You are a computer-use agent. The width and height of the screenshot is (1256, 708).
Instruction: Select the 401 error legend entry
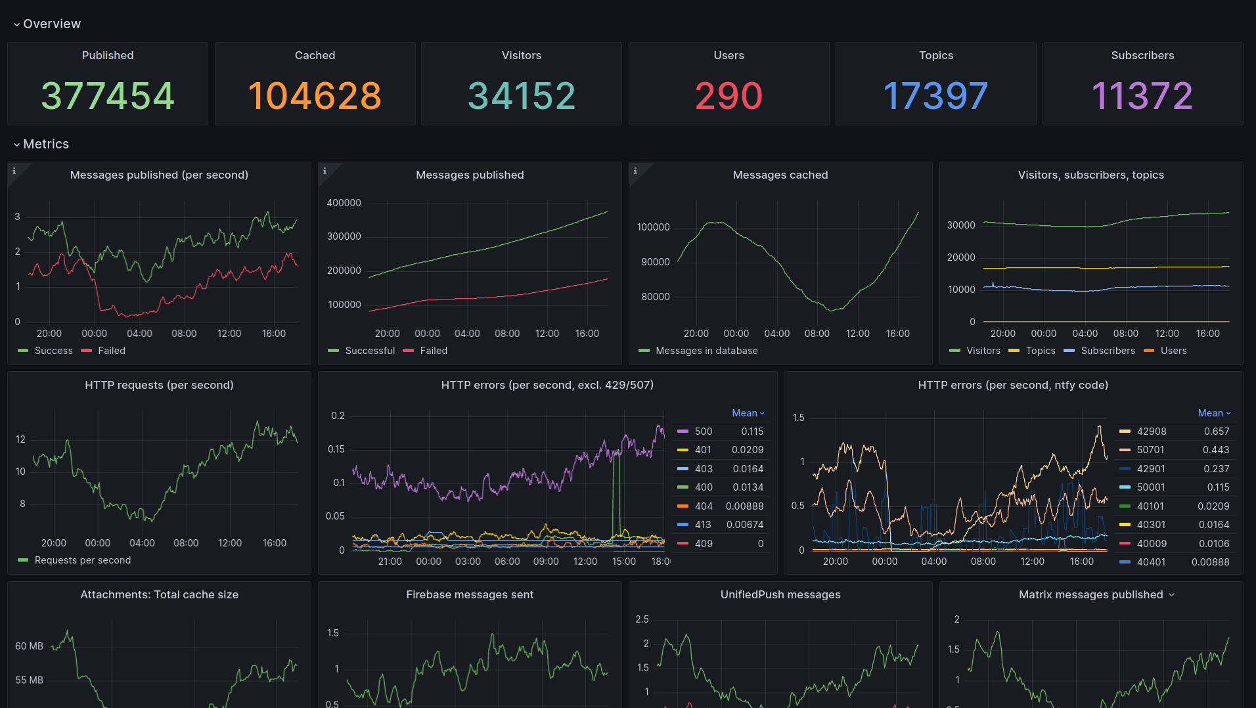click(703, 450)
